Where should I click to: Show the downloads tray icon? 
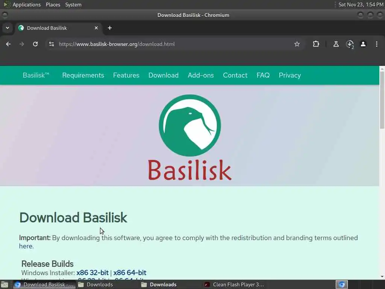350,44
